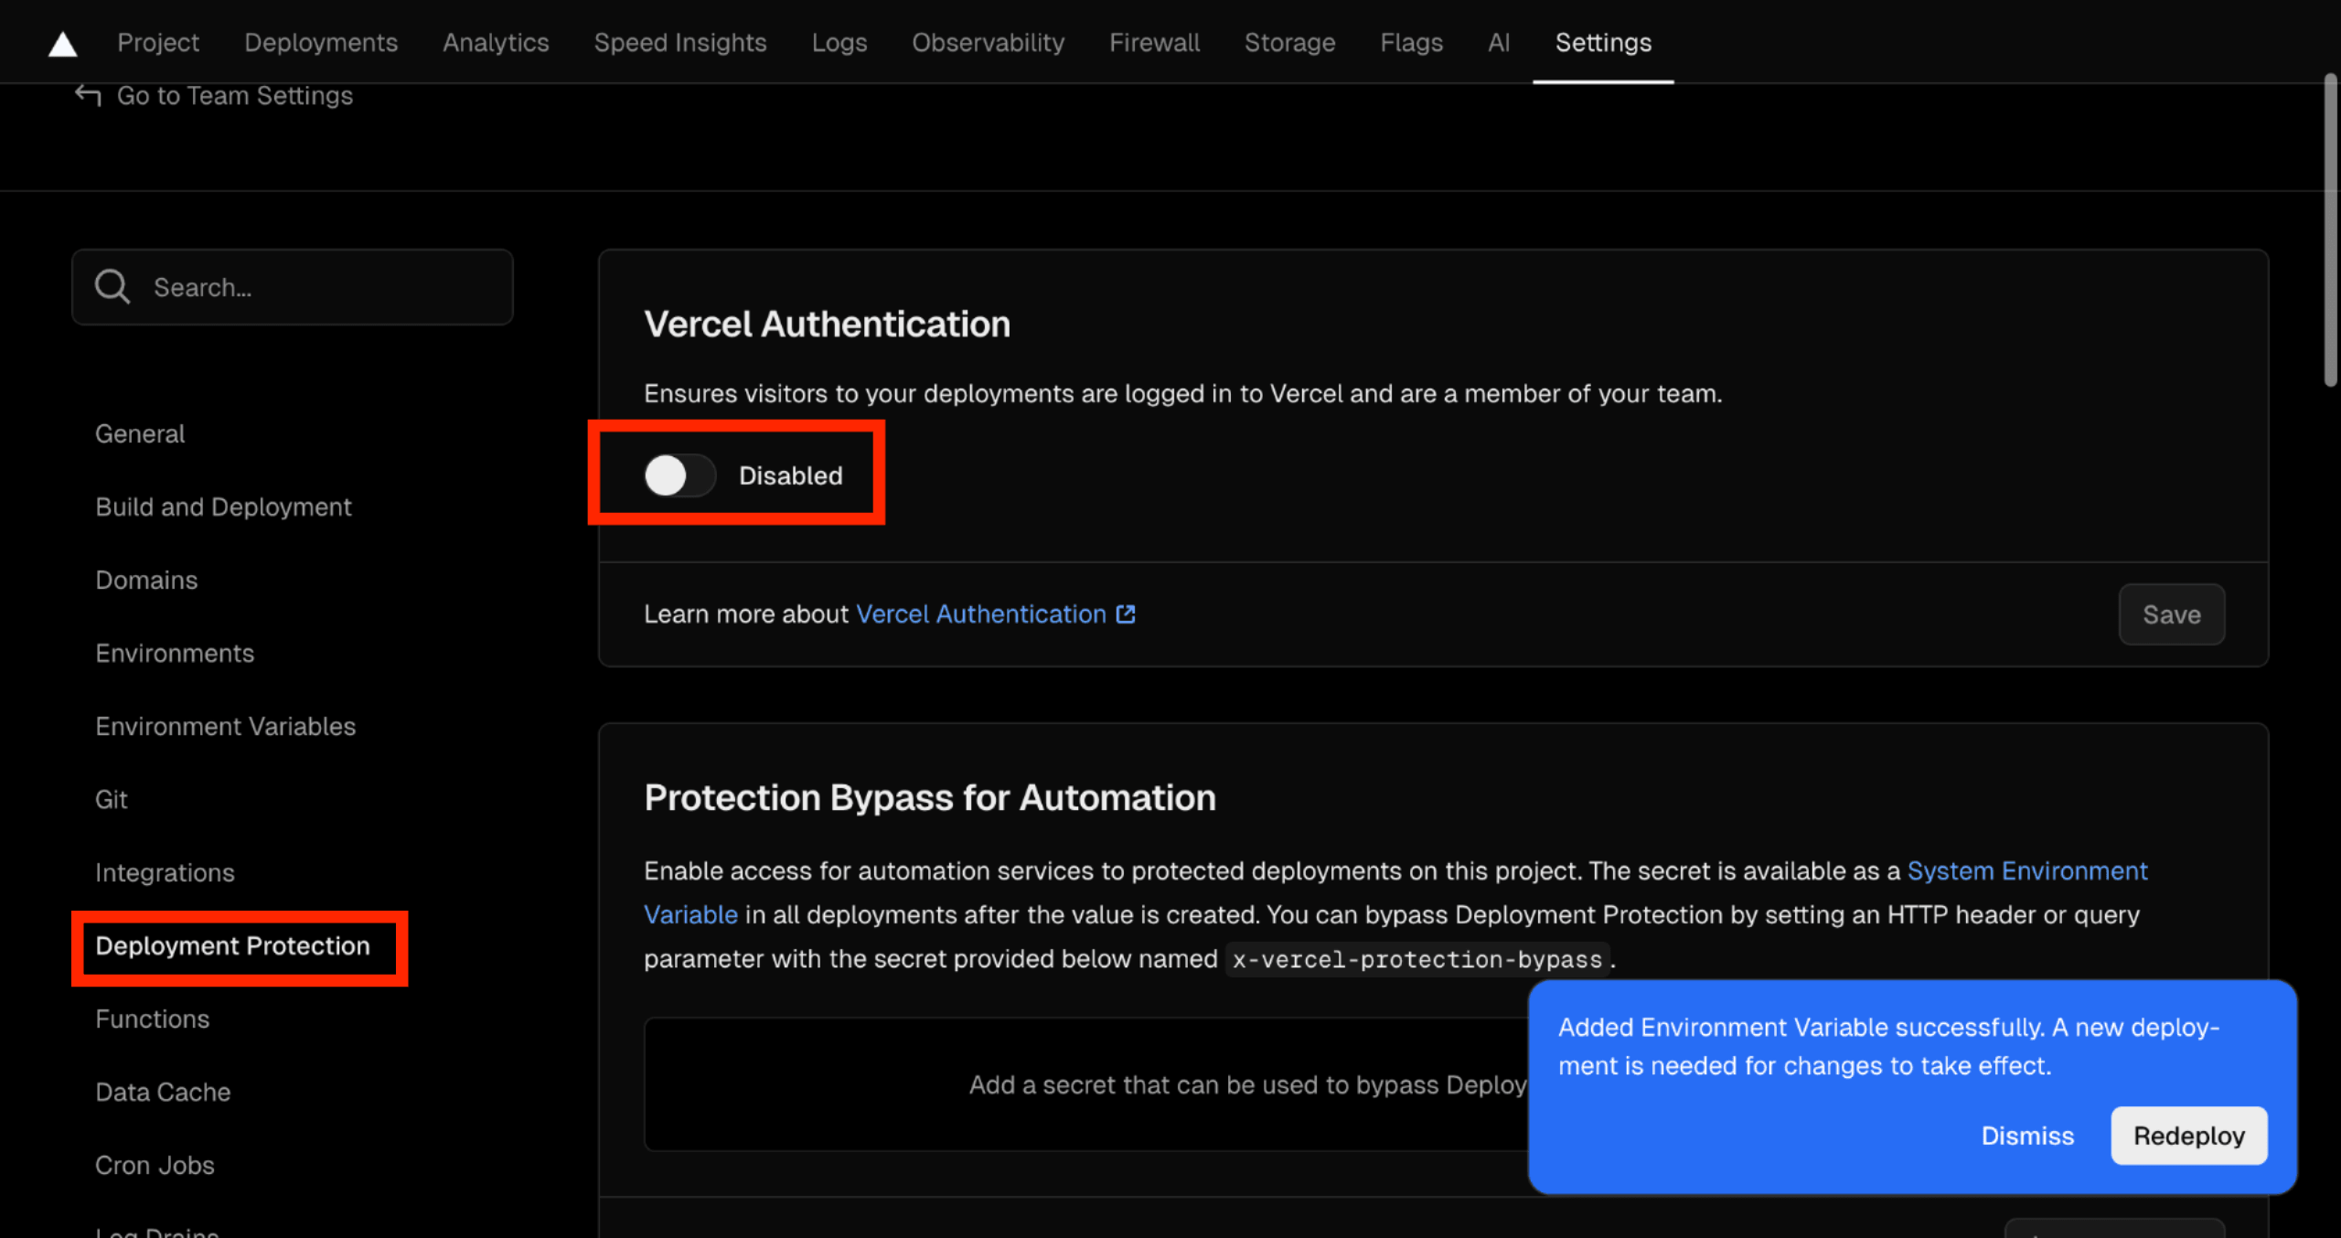Click the external link icon after Vercel Authentication
This screenshot has width=2341, height=1238.
tap(1126, 614)
